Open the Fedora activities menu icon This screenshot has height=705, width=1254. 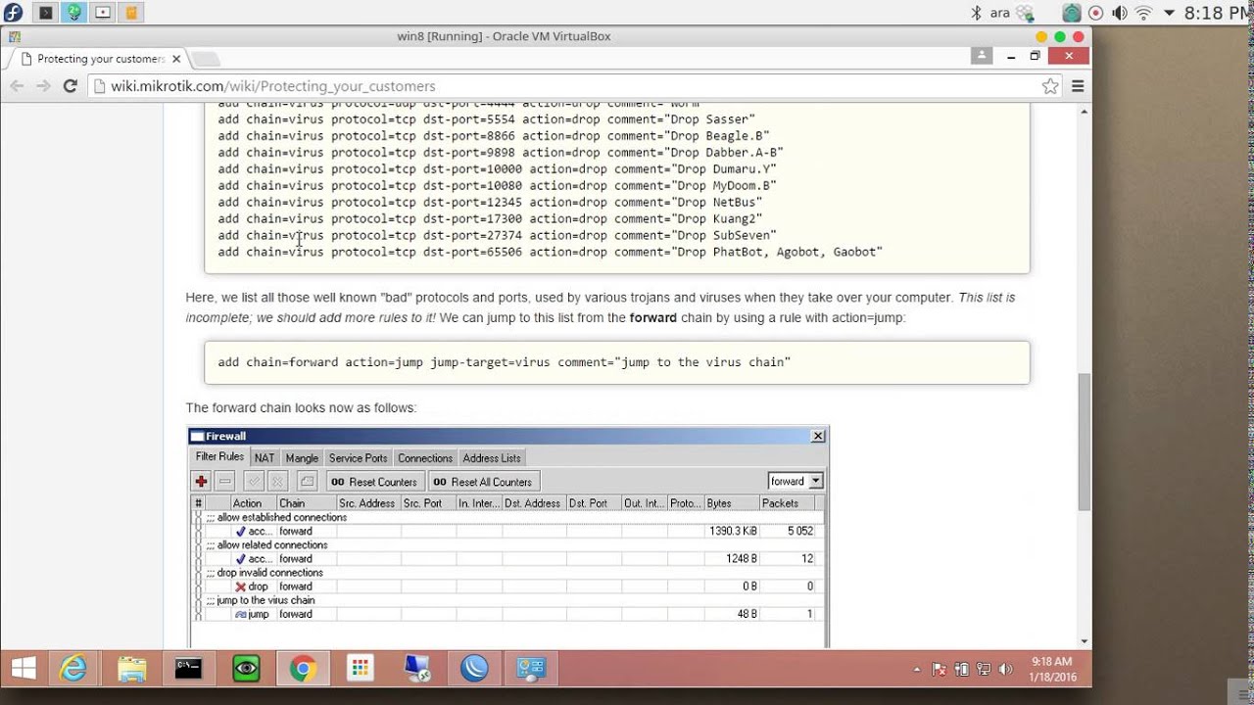tap(14, 13)
